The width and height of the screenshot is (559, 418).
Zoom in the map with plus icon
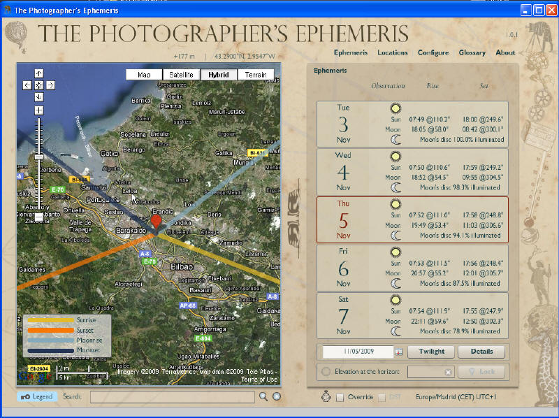pyautogui.click(x=39, y=110)
